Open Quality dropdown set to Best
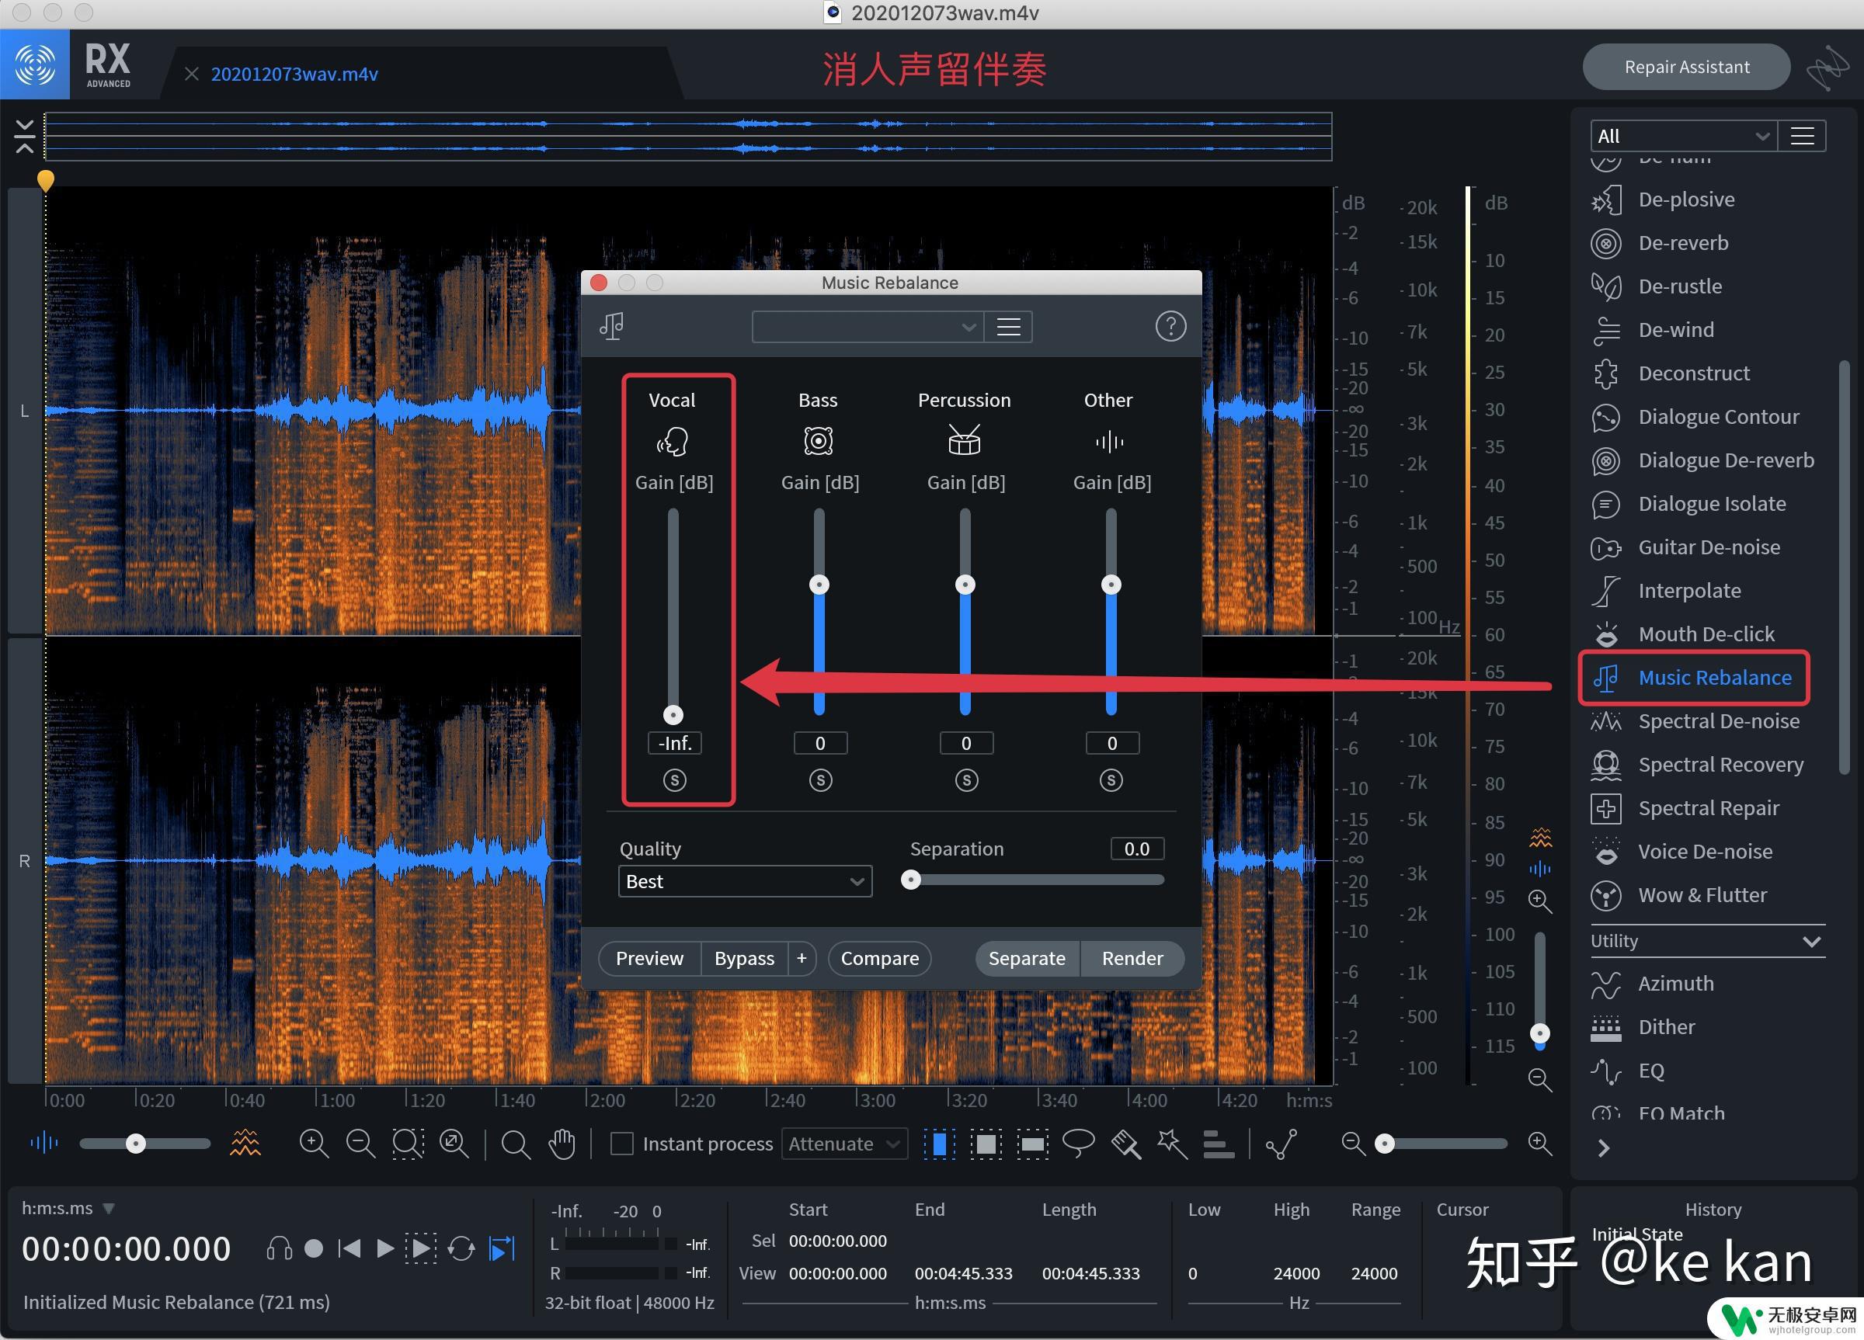This screenshot has height=1340, width=1864. [745, 881]
